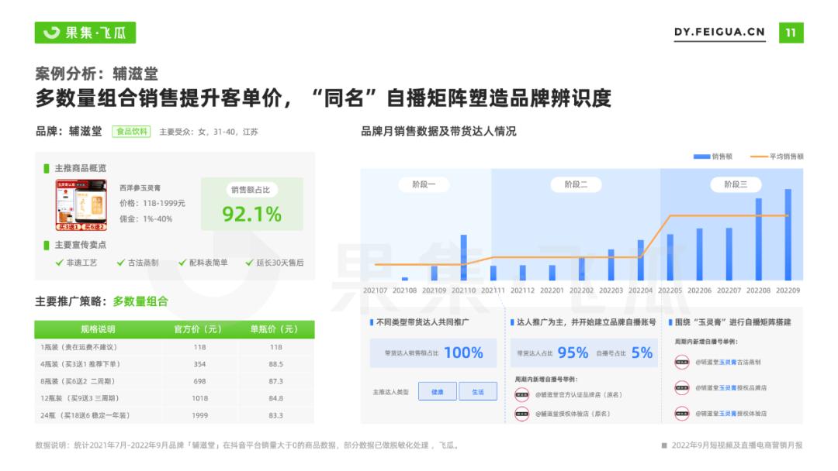Click the text 佣金：1%-40%
Screen dimensions: 838x471
[x=146, y=218]
